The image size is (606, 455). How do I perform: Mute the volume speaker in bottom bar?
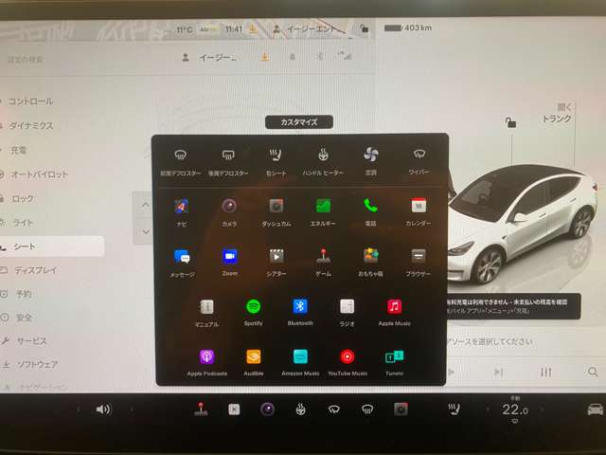pos(103,409)
